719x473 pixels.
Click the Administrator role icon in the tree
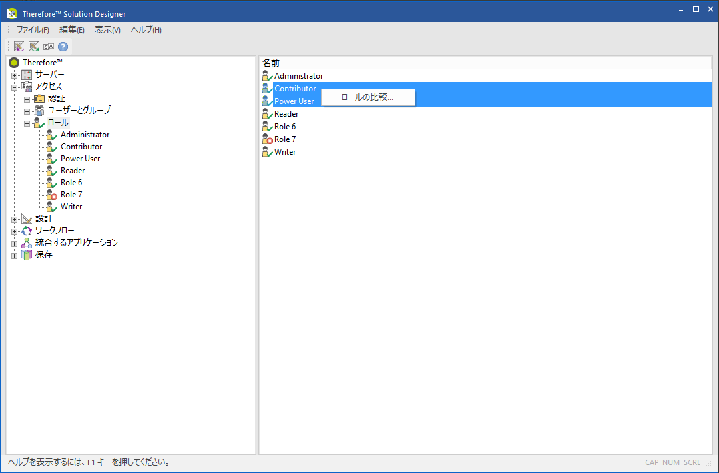[x=52, y=135]
